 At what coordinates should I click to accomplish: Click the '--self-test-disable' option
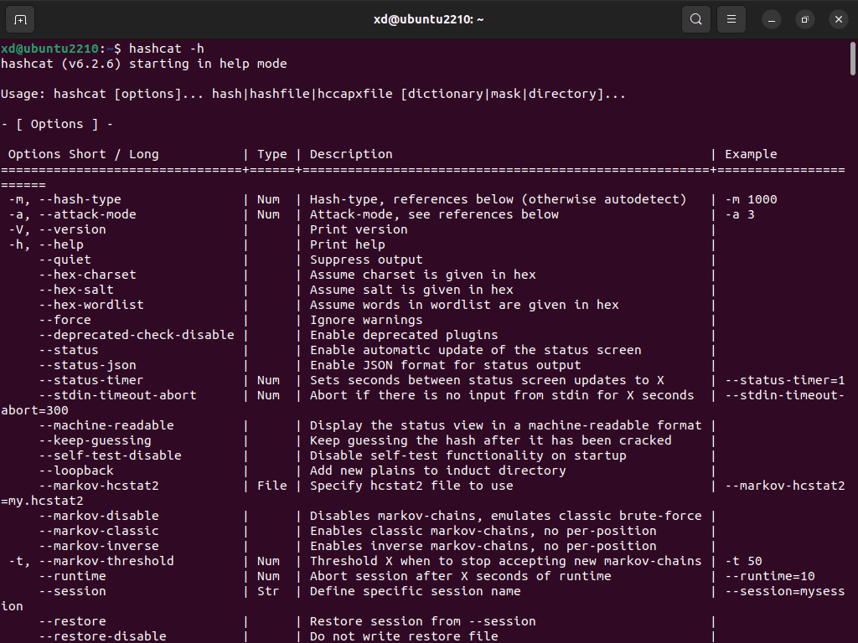(110, 455)
